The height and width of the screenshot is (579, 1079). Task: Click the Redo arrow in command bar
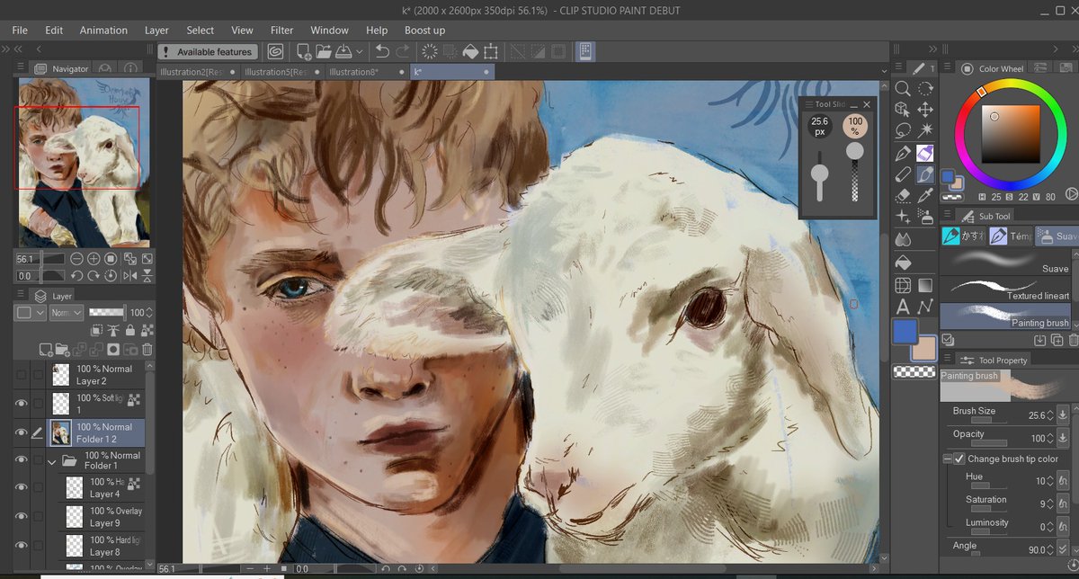(404, 51)
